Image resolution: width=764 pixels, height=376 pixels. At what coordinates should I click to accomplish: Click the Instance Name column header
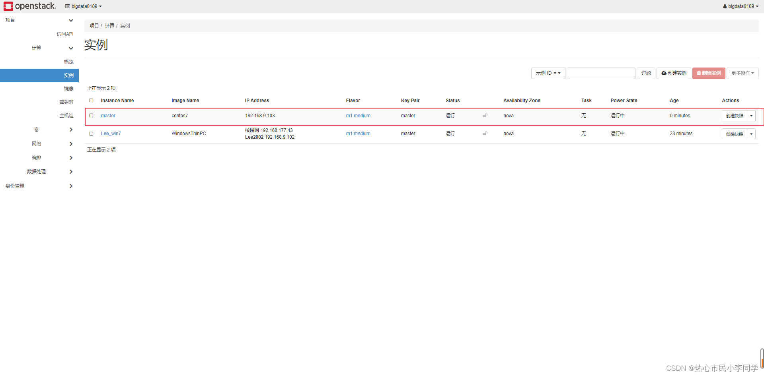pos(117,101)
